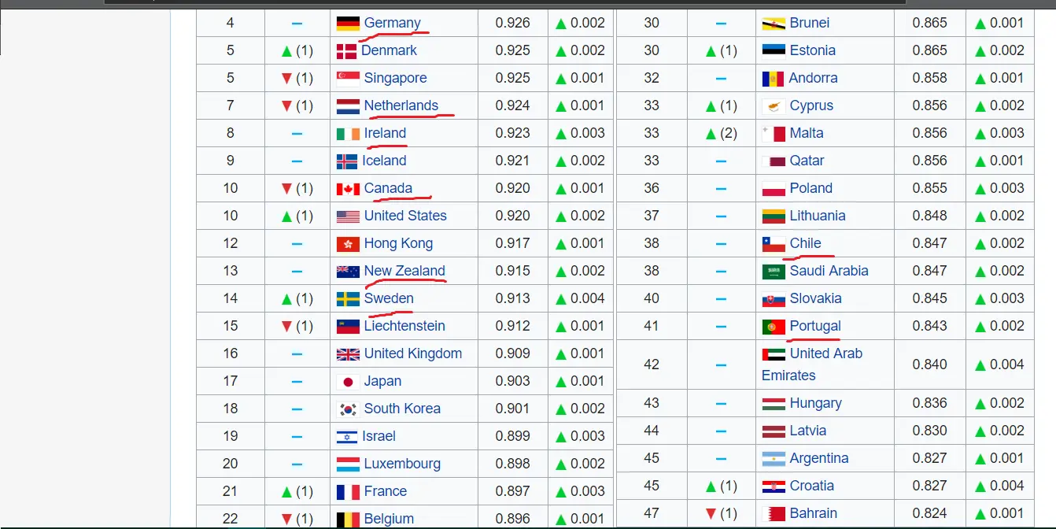Click the Luxembourg flag icon

[348, 464]
